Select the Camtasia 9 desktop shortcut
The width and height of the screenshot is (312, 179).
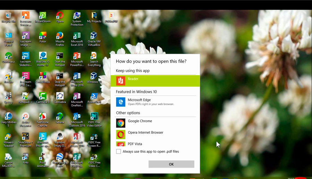click(43, 98)
